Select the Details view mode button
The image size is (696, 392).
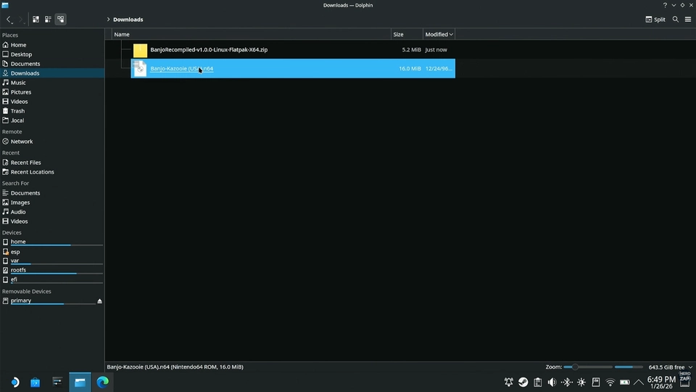(x=60, y=20)
